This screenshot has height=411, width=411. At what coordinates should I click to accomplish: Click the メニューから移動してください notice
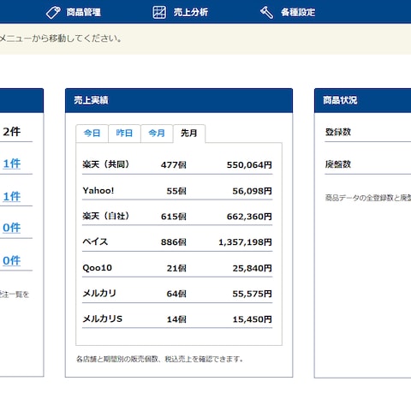coord(61,39)
